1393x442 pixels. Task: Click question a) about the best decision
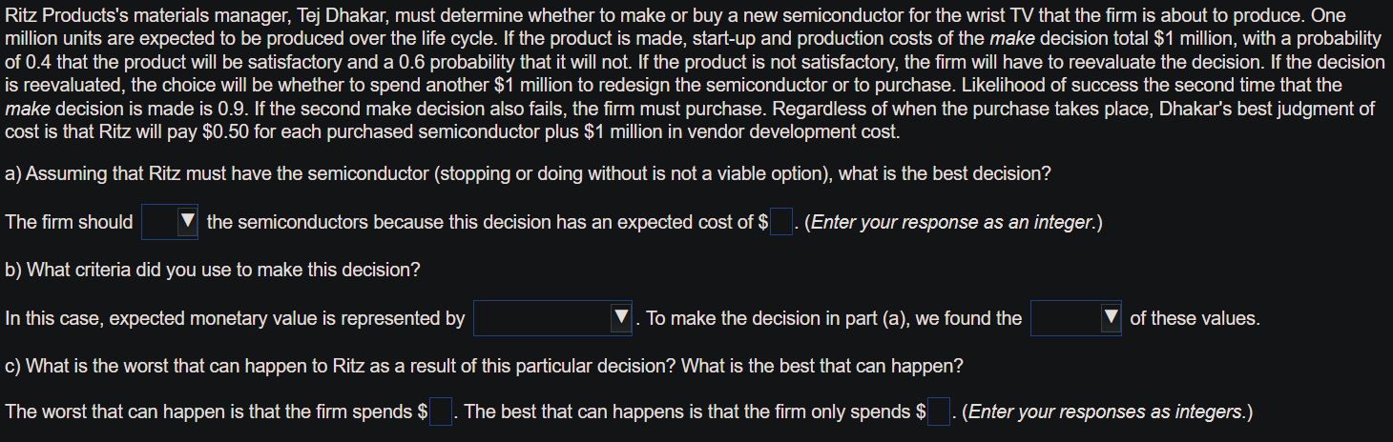pos(529,174)
